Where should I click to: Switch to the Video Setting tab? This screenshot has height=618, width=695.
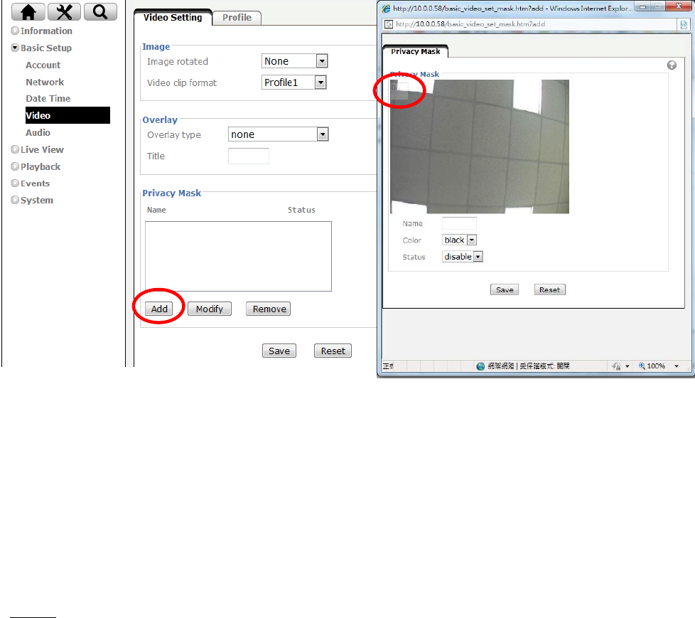pyautogui.click(x=173, y=17)
